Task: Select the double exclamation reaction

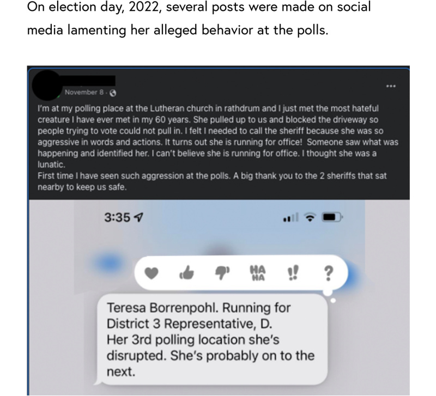Action: (x=293, y=272)
